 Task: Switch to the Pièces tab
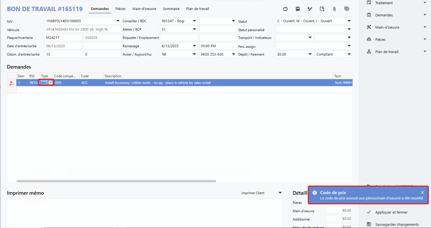pos(120,9)
